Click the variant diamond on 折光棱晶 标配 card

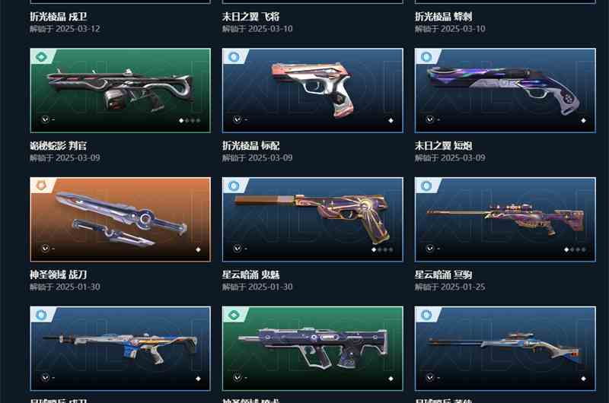tap(391, 121)
